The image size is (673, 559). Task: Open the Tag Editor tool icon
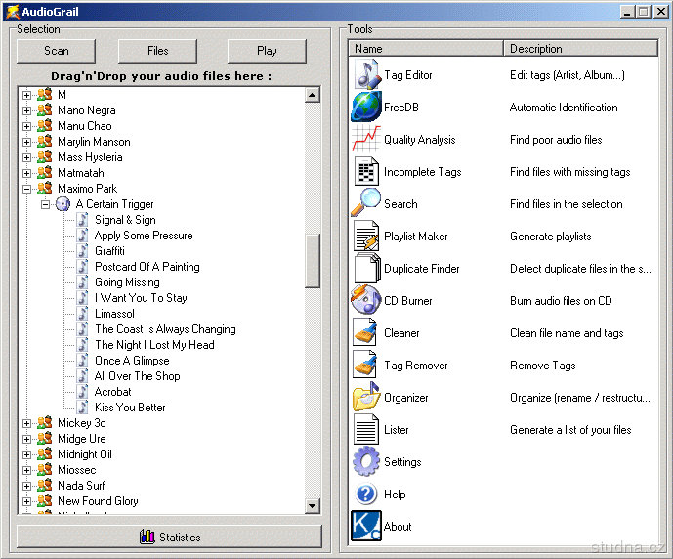pyautogui.click(x=366, y=75)
